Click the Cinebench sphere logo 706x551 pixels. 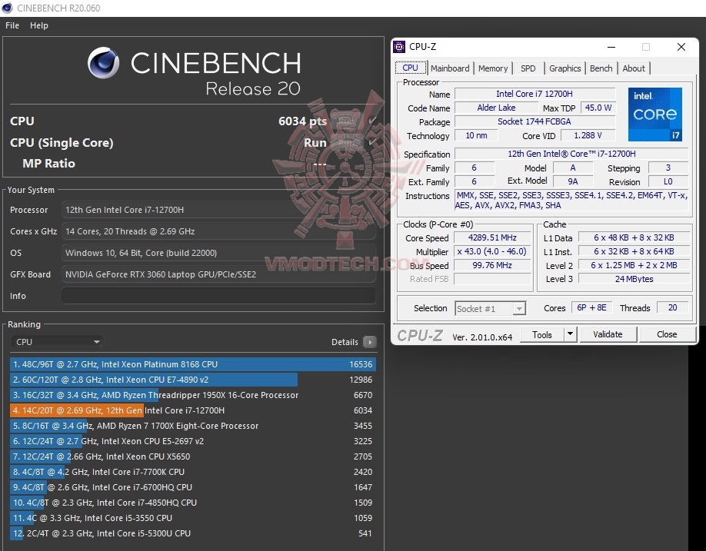[104, 63]
